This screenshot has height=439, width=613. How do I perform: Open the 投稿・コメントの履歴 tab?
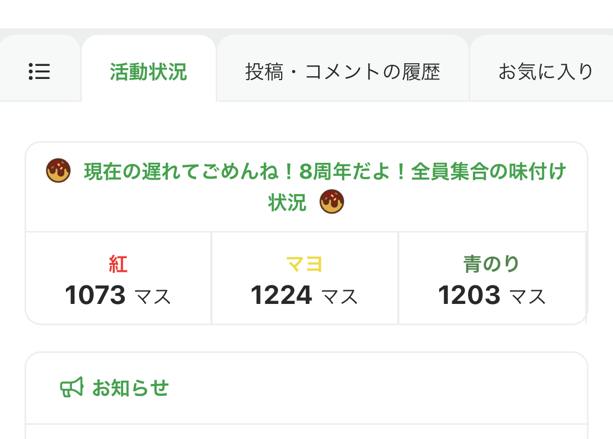point(342,71)
